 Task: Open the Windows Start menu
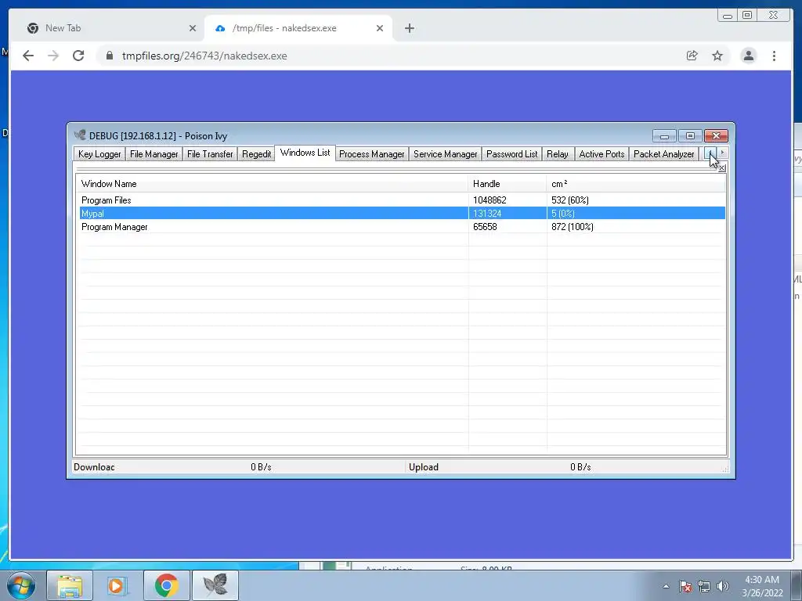click(20, 585)
